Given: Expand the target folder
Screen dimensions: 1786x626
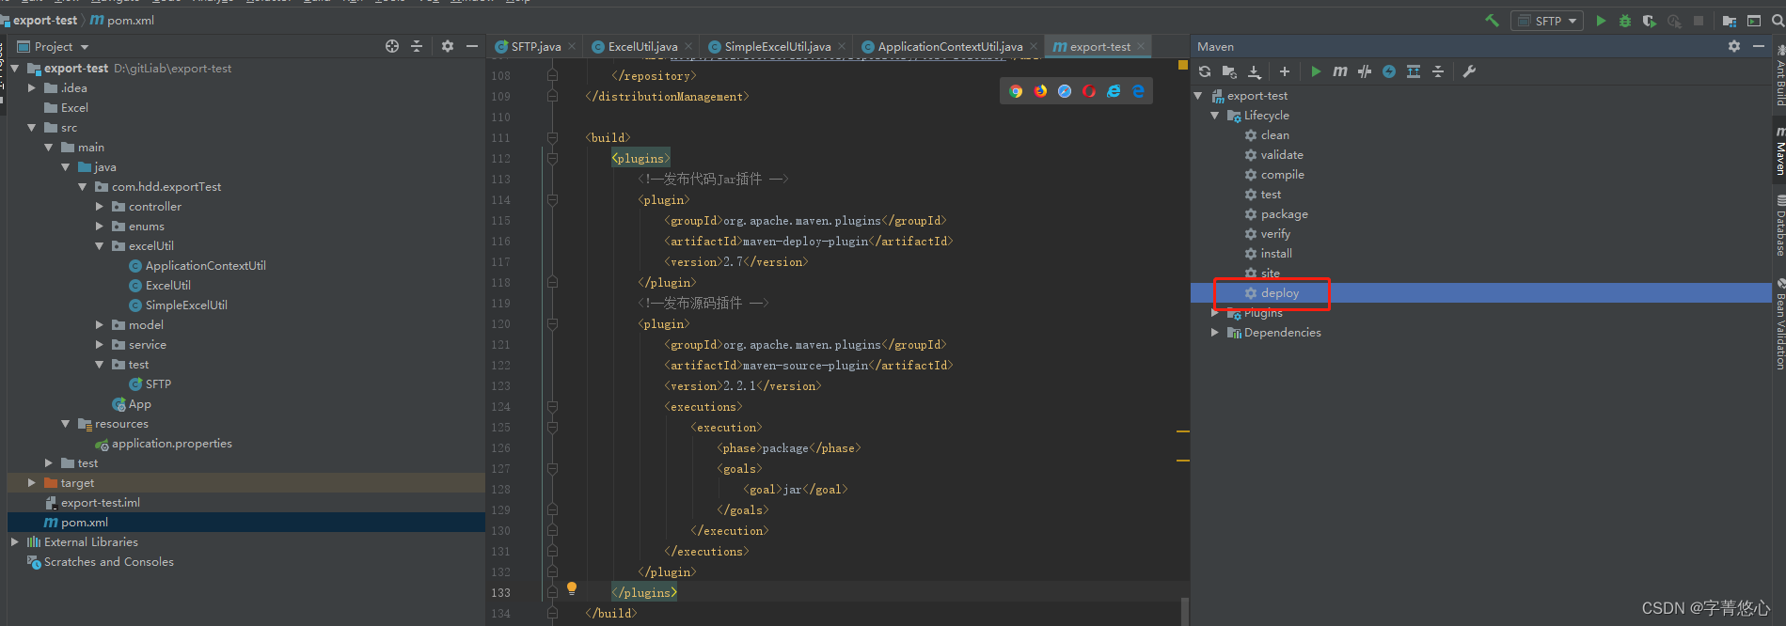Looking at the screenshot, I should pyautogui.click(x=32, y=482).
